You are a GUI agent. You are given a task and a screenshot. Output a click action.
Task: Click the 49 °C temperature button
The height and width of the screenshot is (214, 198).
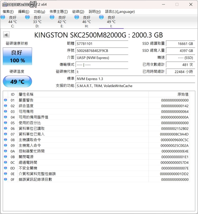tap(17, 82)
